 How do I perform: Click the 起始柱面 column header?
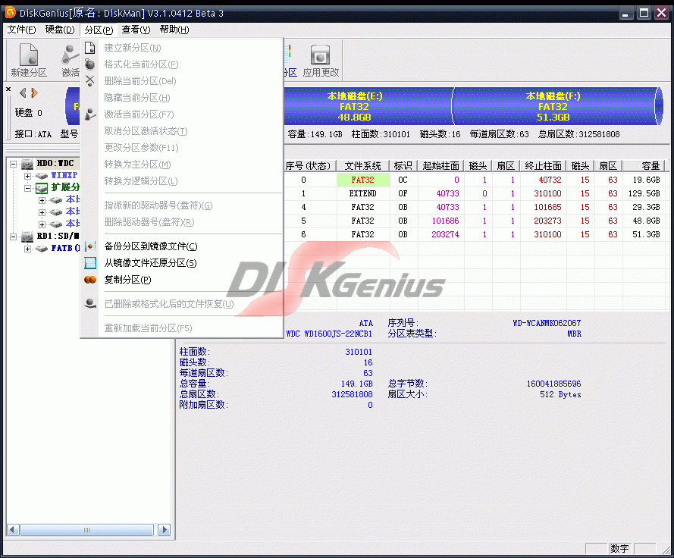[x=440, y=166]
